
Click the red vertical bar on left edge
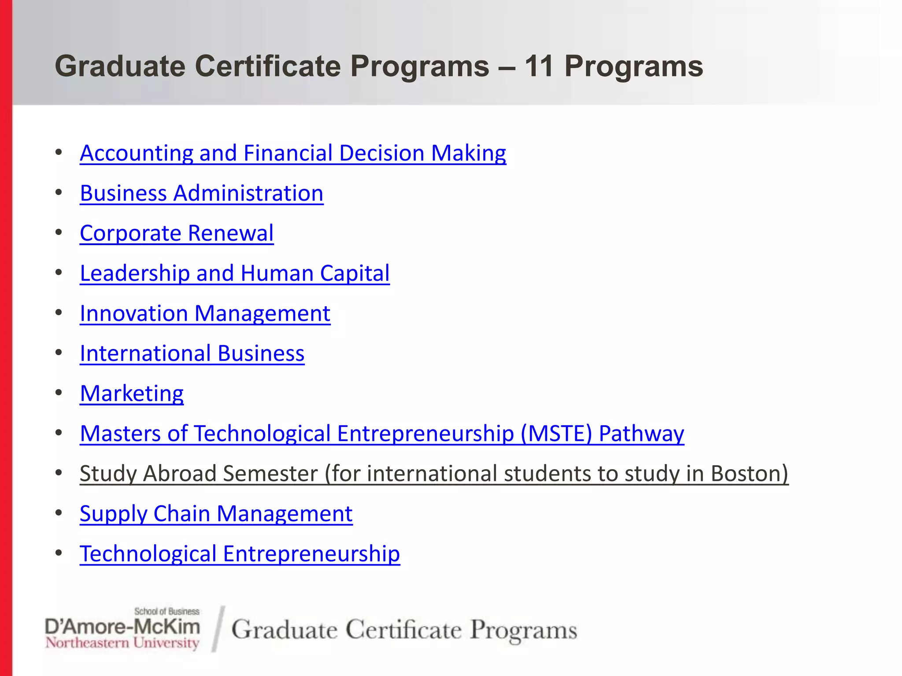(x=6, y=338)
